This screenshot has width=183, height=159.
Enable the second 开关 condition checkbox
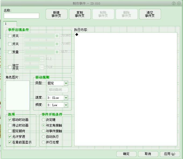click(10, 44)
